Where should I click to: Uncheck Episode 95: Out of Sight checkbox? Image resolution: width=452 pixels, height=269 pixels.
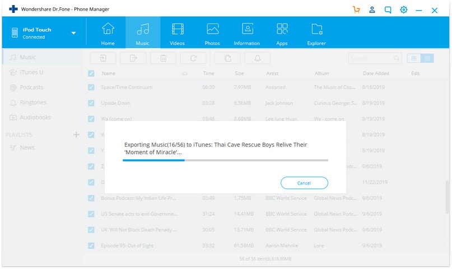click(x=91, y=245)
